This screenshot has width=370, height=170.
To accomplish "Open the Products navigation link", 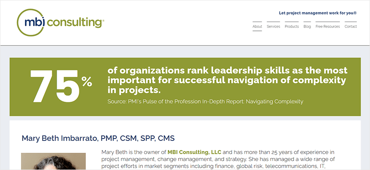I will (x=292, y=26).
